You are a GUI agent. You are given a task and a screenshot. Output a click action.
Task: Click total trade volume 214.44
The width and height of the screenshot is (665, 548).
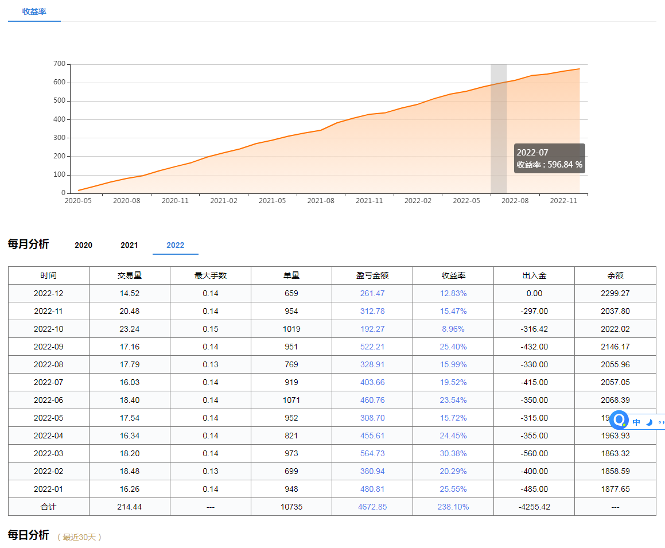(x=129, y=507)
